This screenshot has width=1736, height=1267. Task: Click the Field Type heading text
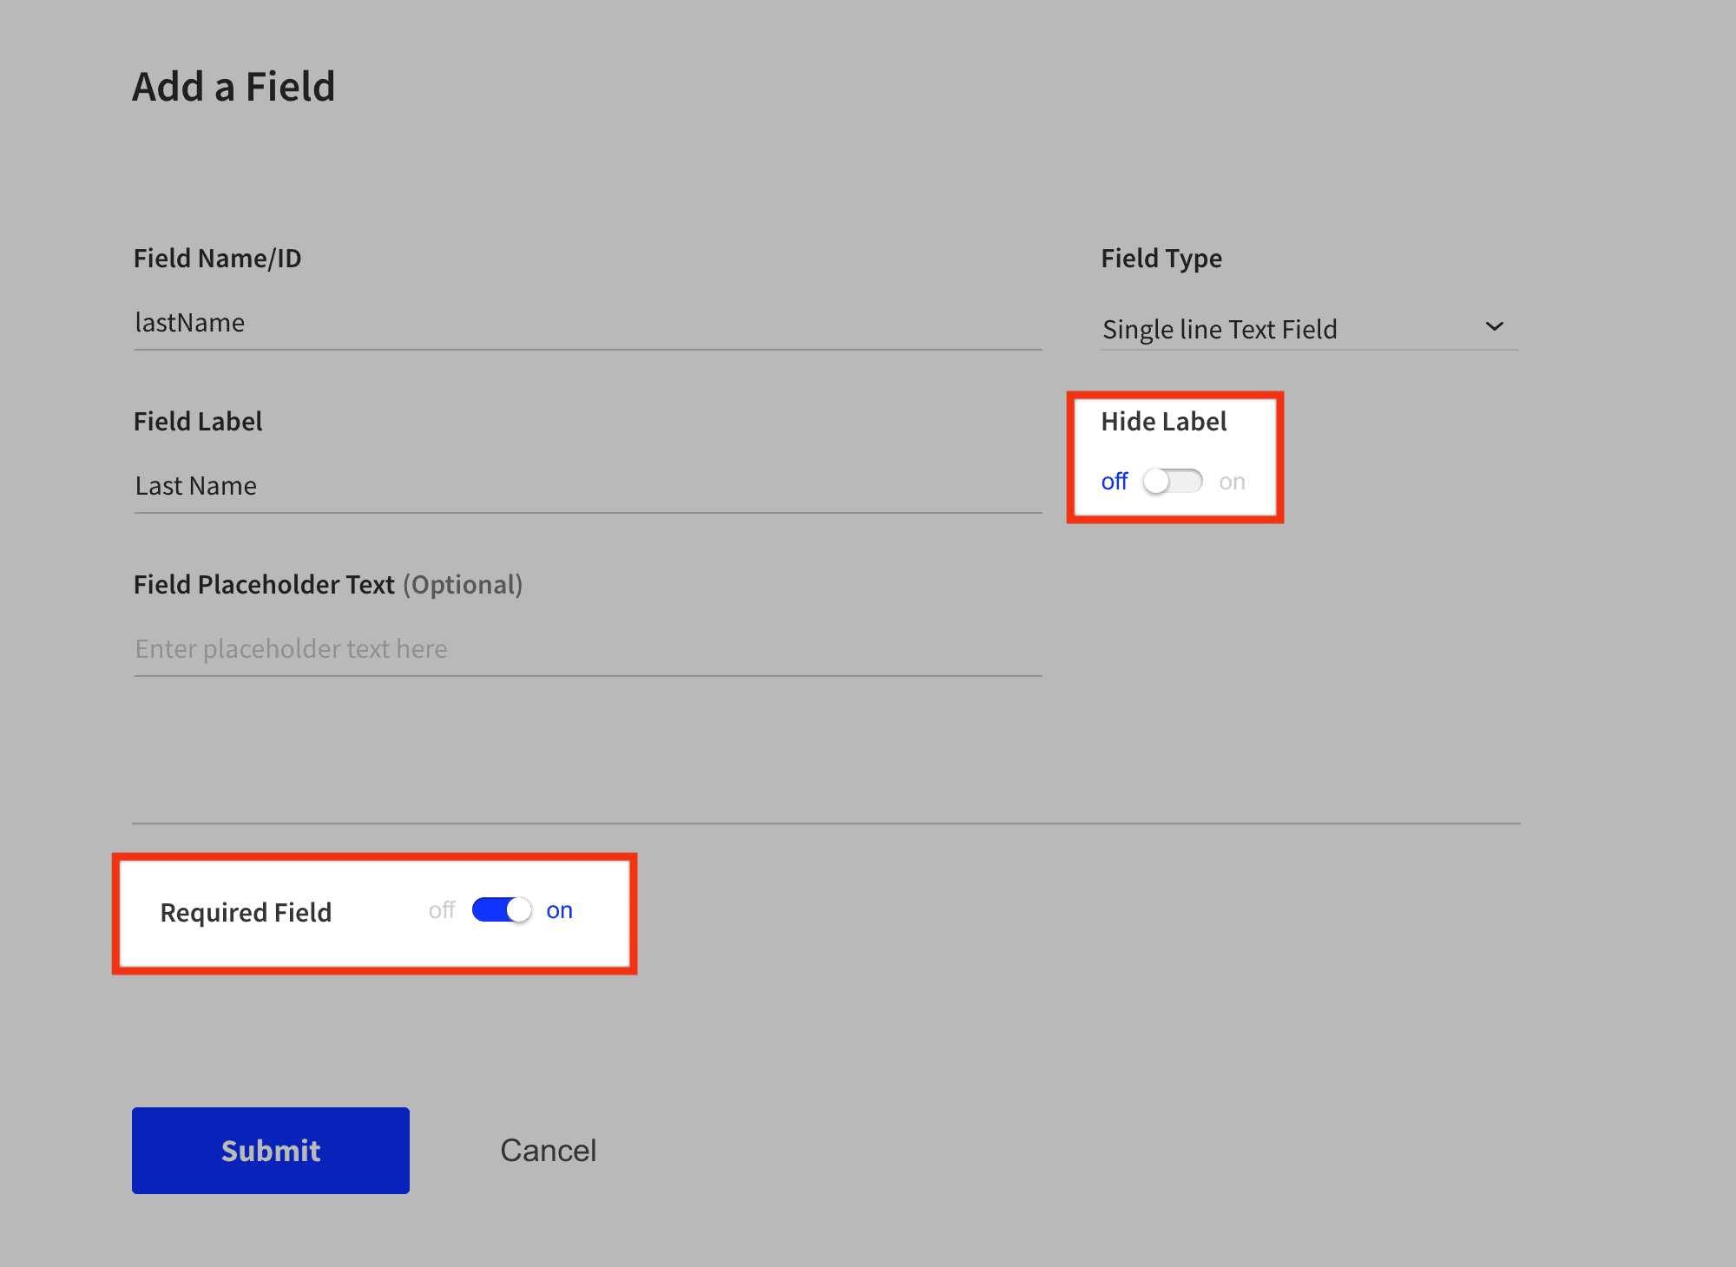pos(1161,259)
